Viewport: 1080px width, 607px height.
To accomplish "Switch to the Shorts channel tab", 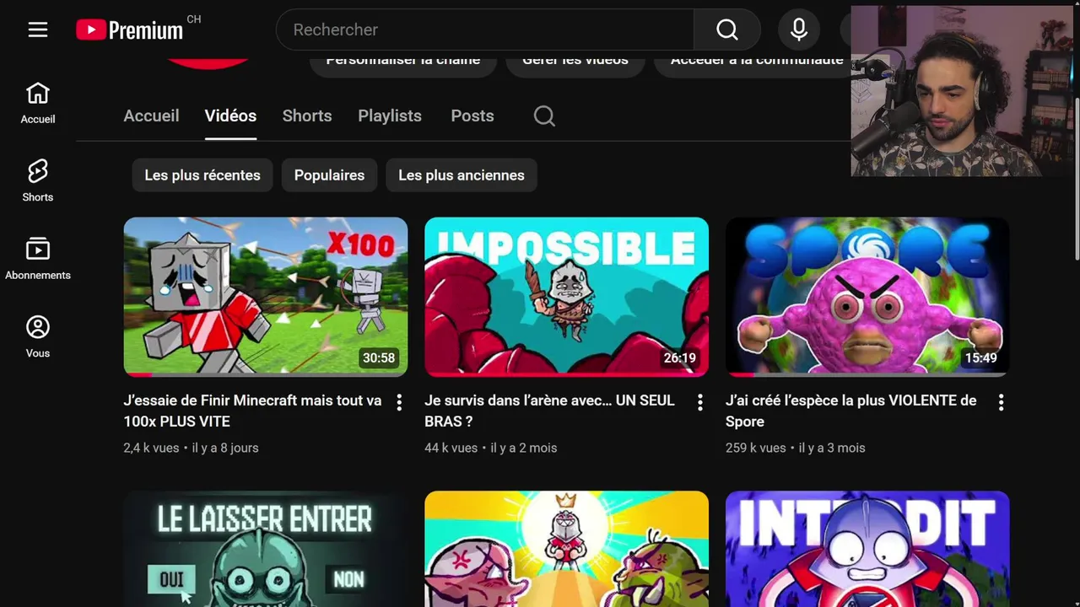I will (x=307, y=115).
